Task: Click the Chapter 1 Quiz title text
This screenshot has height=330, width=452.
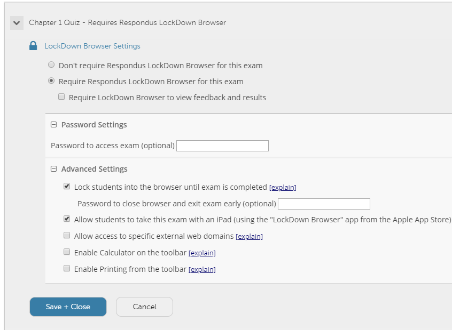Action: (127, 23)
